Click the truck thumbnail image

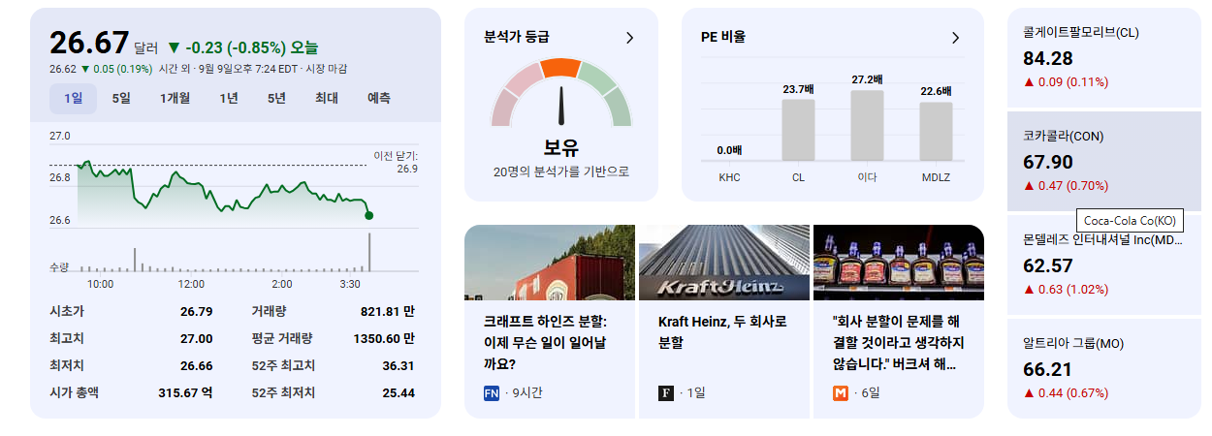(x=550, y=262)
